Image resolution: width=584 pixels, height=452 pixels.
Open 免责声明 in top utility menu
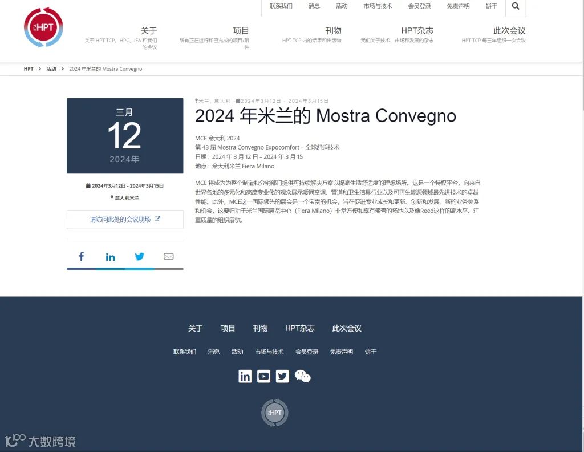(458, 6)
